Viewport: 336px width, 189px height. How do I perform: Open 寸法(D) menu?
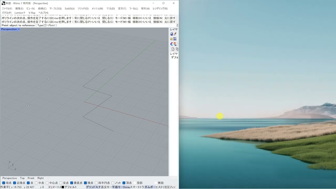point(111,8)
